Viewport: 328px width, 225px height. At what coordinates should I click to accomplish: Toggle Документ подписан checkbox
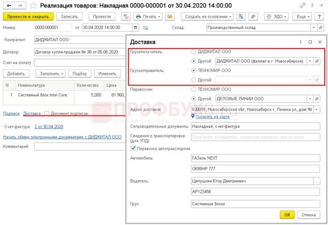click(47, 113)
